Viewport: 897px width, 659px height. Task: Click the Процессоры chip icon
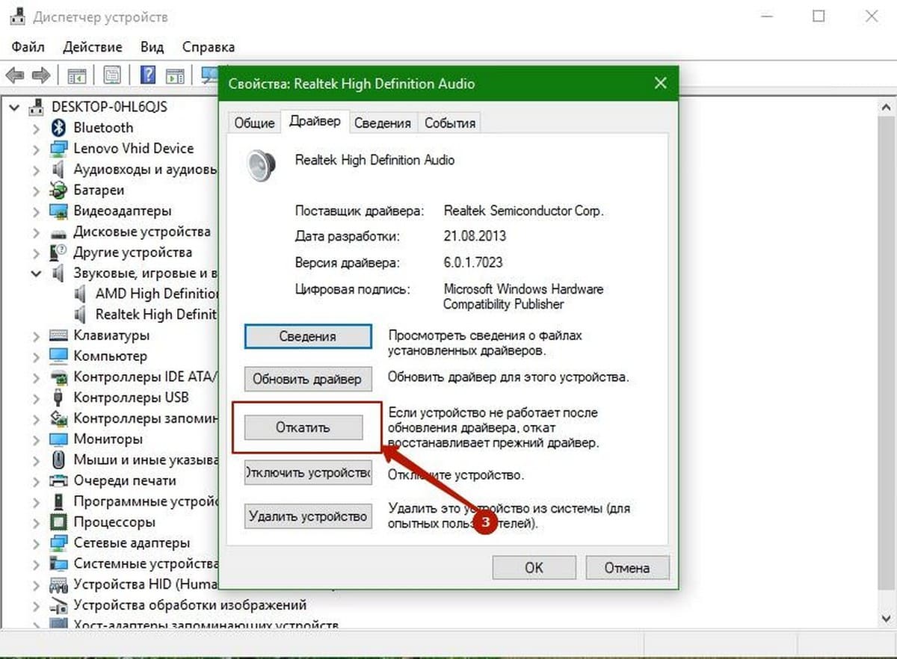coord(58,522)
